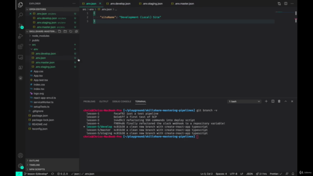Refresh the Explorer file tree
313x176 pixels.
point(70,31)
